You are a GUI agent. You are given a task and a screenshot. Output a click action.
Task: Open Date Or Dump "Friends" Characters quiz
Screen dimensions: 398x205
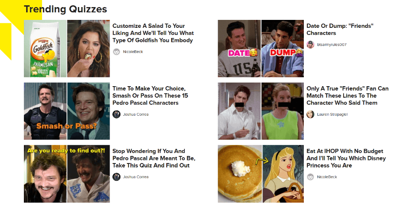click(340, 30)
